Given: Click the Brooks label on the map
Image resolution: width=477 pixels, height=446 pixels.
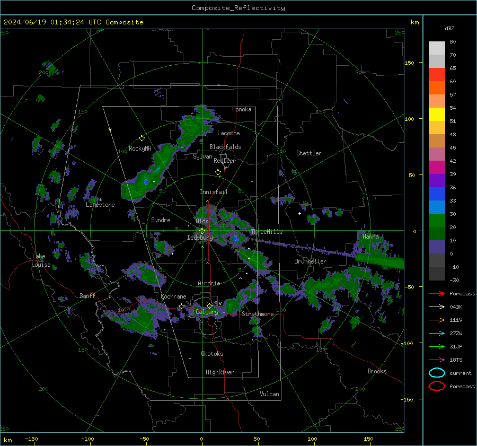Looking at the screenshot, I should pos(377,371).
